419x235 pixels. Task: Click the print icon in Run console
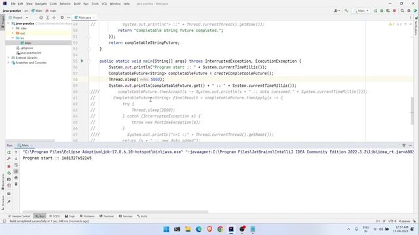16,178
